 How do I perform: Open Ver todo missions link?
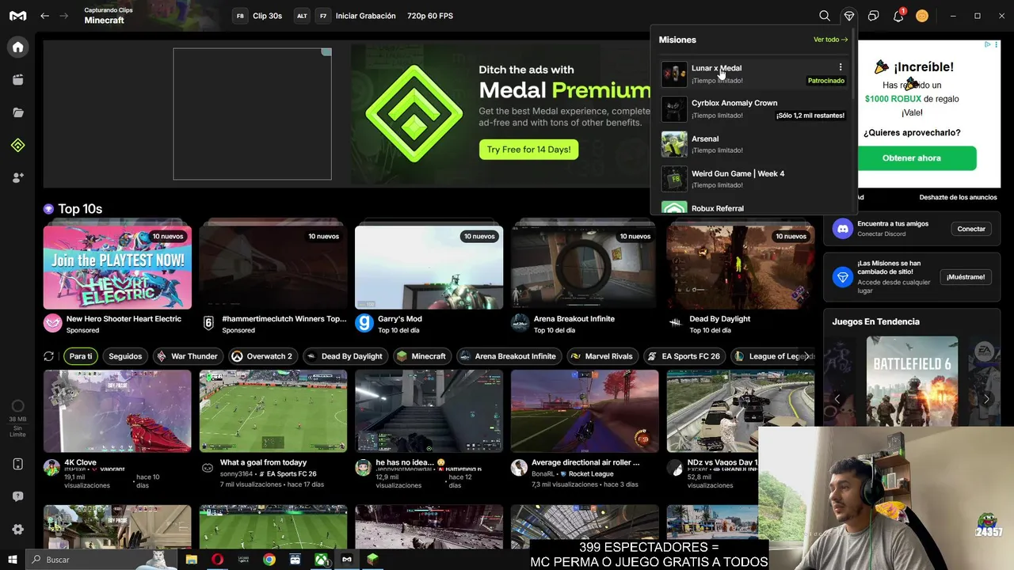pos(830,40)
